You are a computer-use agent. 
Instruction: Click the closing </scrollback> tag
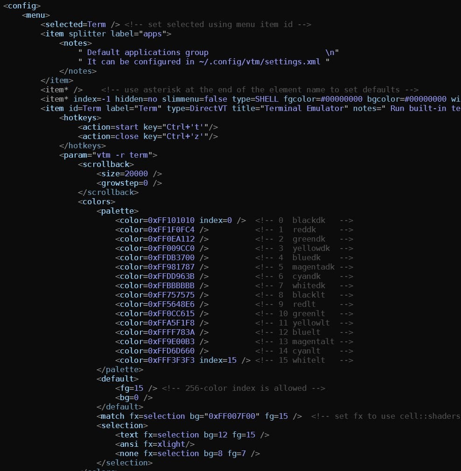tap(108, 192)
